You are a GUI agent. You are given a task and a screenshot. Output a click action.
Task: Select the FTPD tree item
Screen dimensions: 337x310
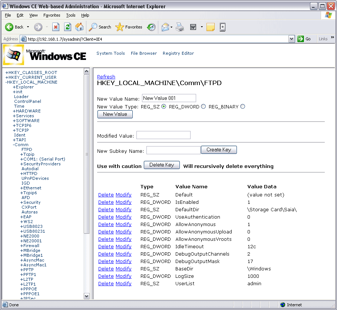(27, 149)
